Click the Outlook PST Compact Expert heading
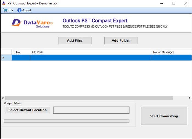This screenshot has width=192, height=139. pos(95,20)
